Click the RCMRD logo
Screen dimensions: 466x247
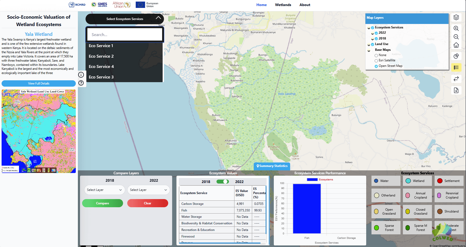[77, 4]
